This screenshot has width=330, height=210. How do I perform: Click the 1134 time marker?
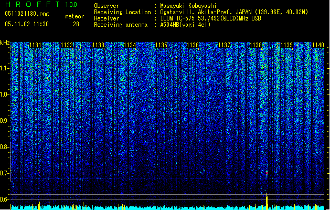pyautogui.click(x=130, y=45)
